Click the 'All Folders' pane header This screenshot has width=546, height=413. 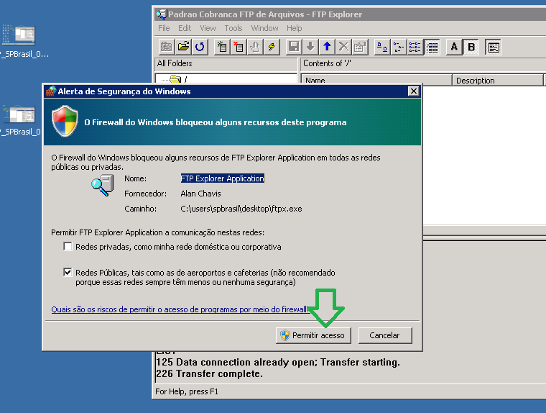226,63
